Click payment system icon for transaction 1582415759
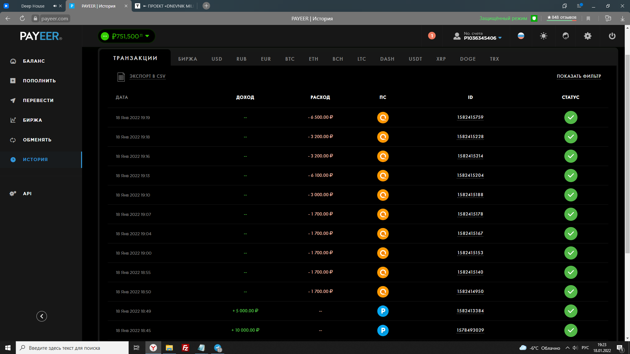The image size is (630, 354). (x=383, y=117)
